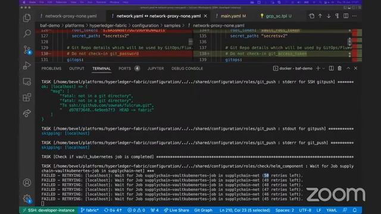This screenshot has height=214, width=381.
Task: Click the Open File icon in diff toolbar
Action: pos(311,16)
